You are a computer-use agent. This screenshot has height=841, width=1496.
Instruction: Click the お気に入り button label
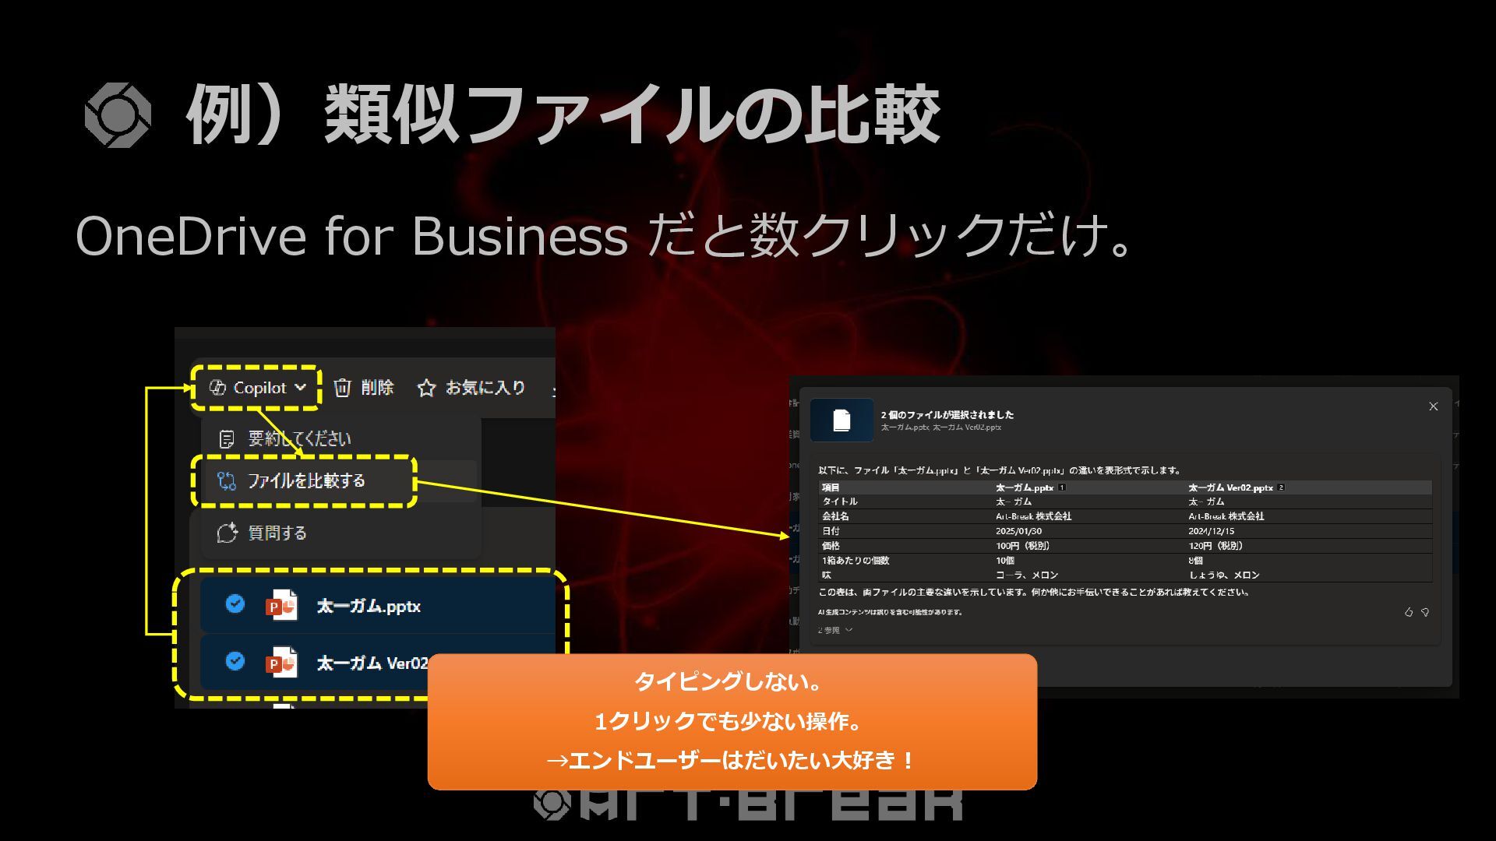[x=485, y=388]
